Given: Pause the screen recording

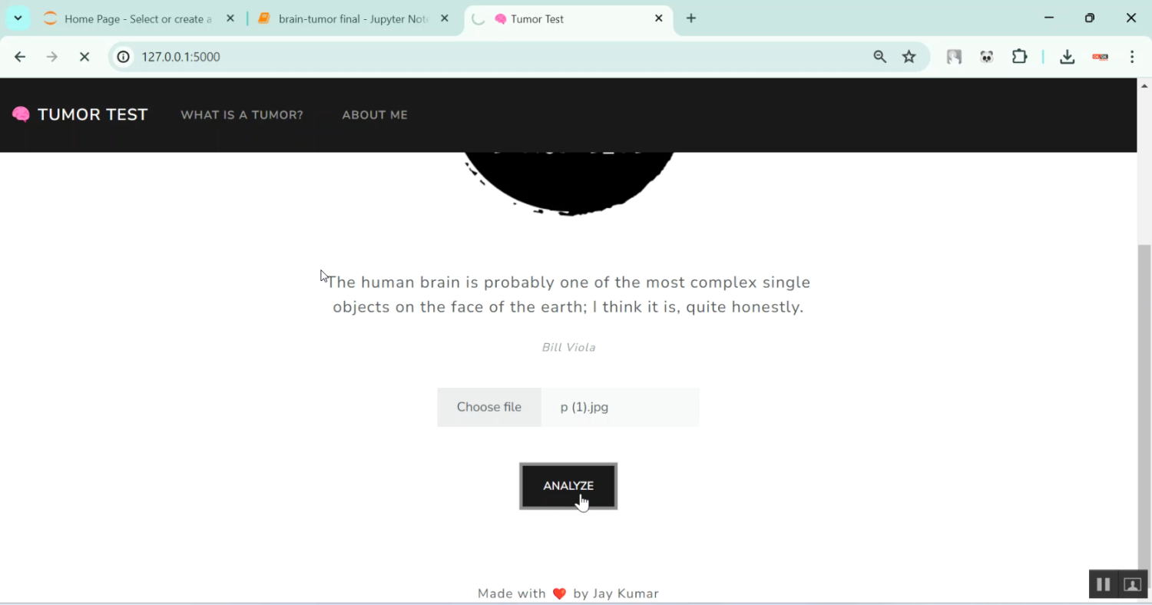Looking at the screenshot, I should (1104, 584).
